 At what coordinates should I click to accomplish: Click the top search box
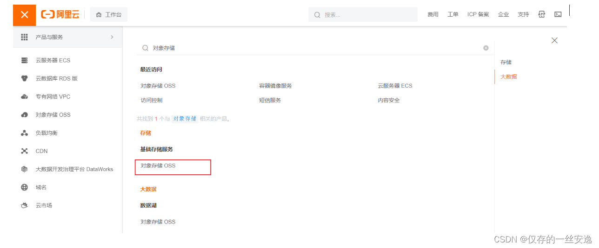tap(363, 15)
